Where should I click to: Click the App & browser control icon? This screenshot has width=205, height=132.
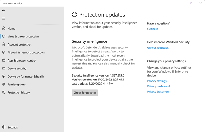click(x=4, y=61)
